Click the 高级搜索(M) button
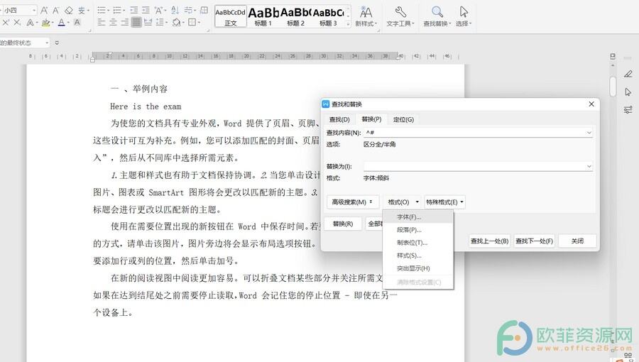 pyautogui.click(x=353, y=202)
